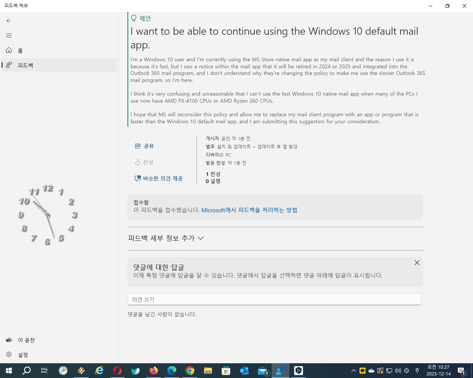The image size is (473, 378).
Task: Open the Mail app on taskbar
Action: 263,371
